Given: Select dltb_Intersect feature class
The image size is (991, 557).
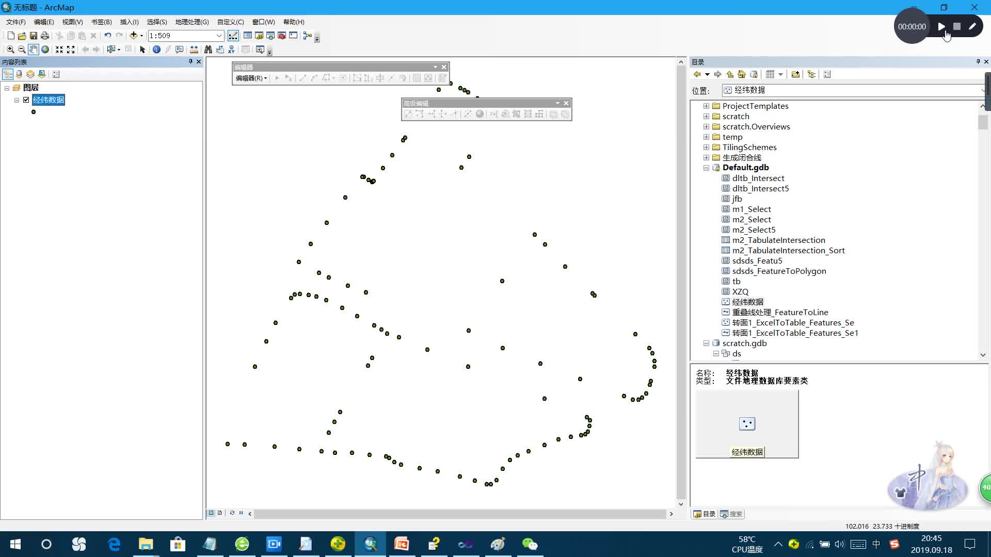Looking at the screenshot, I should coord(758,178).
